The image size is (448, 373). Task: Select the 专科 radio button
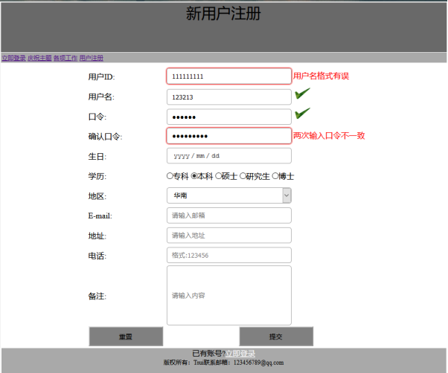tap(170, 176)
